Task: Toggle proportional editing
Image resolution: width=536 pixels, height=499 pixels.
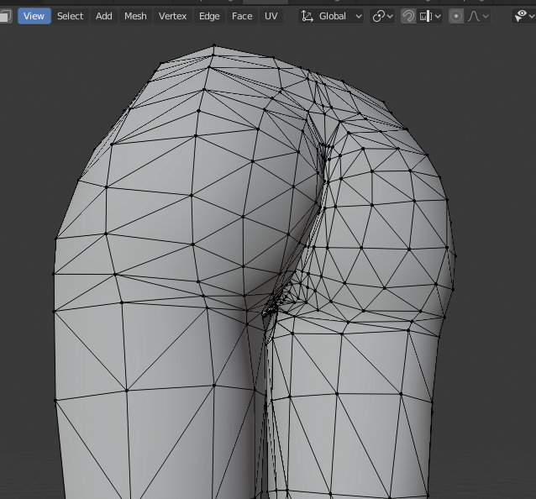Action: pyautogui.click(x=456, y=16)
